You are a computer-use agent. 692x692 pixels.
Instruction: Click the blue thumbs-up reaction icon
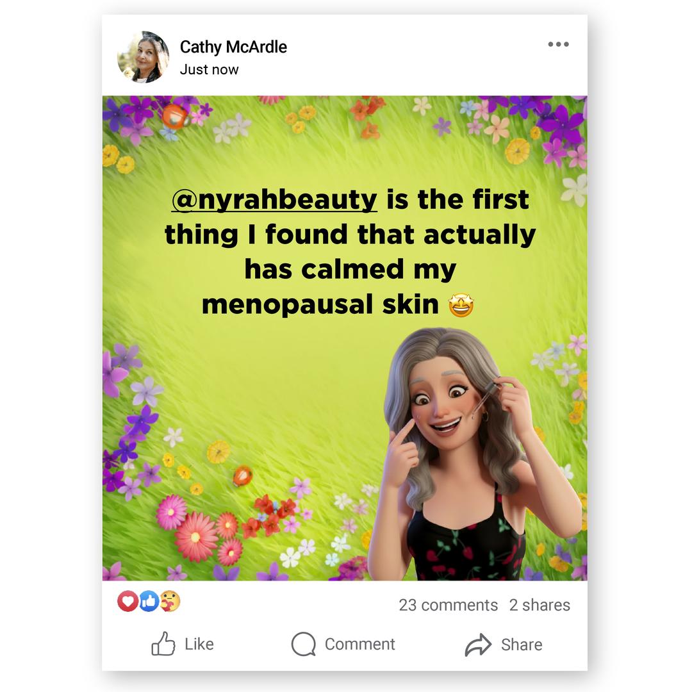149,601
